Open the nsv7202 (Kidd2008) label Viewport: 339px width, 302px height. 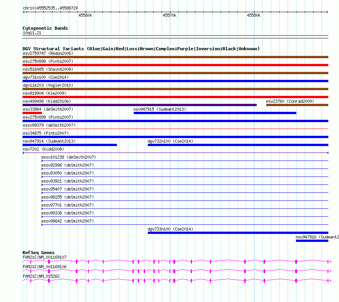(x=43, y=149)
